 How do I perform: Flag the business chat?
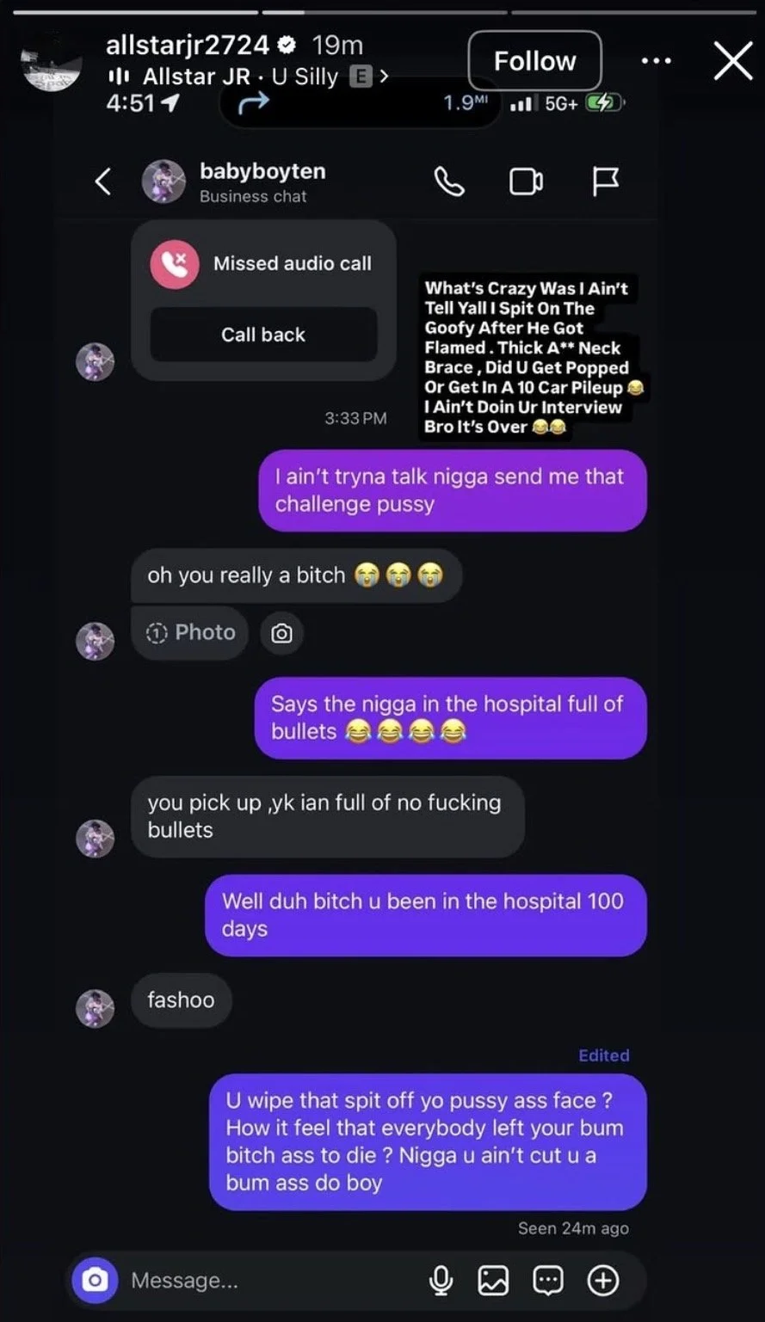606,181
